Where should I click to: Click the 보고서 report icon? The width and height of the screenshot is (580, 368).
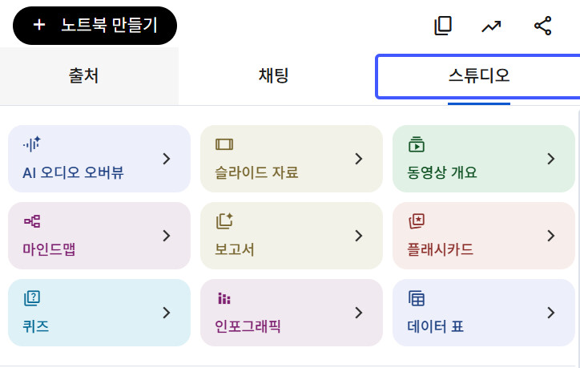pyautogui.click(x=224, y=221)
